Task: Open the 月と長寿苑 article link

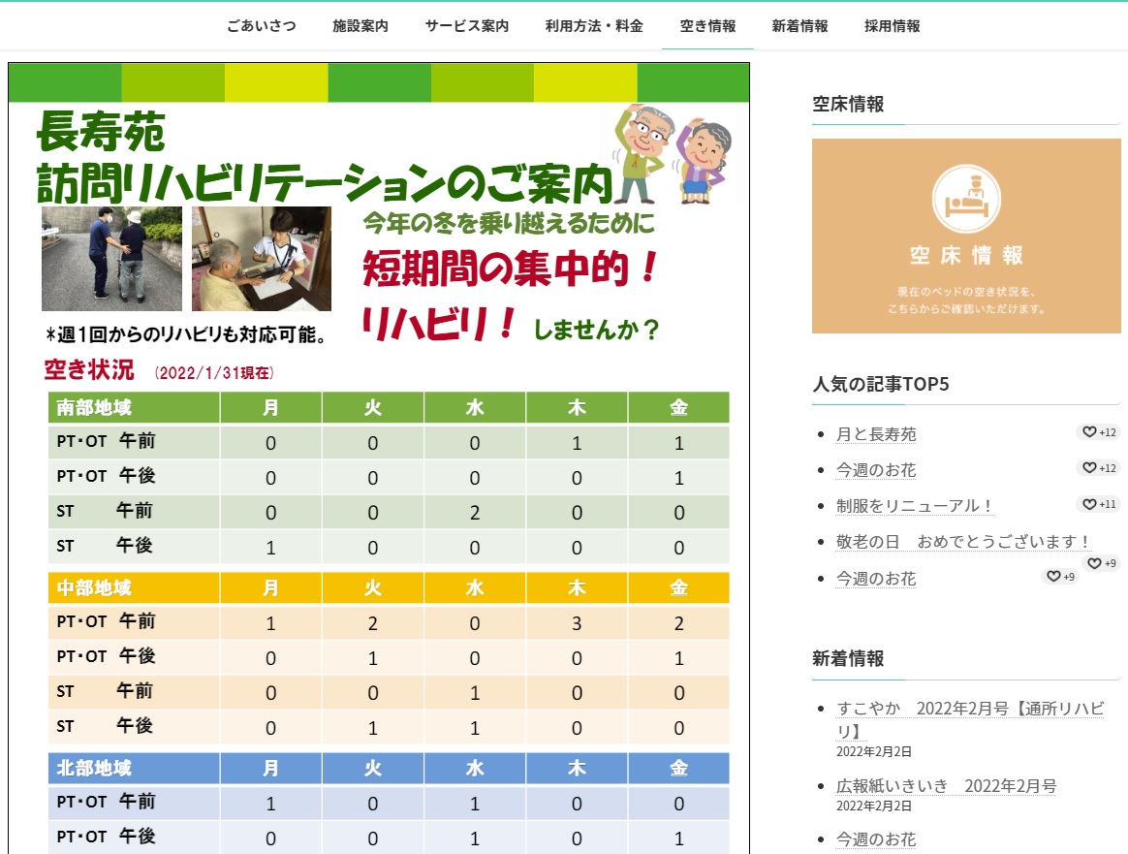Action: coord(876,434)
